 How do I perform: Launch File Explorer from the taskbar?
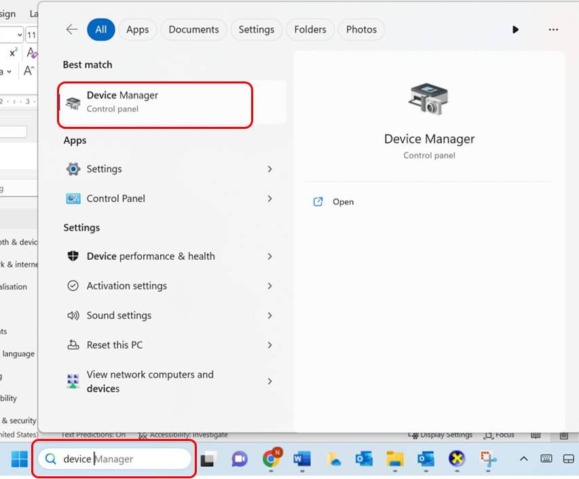click(395, 459)
